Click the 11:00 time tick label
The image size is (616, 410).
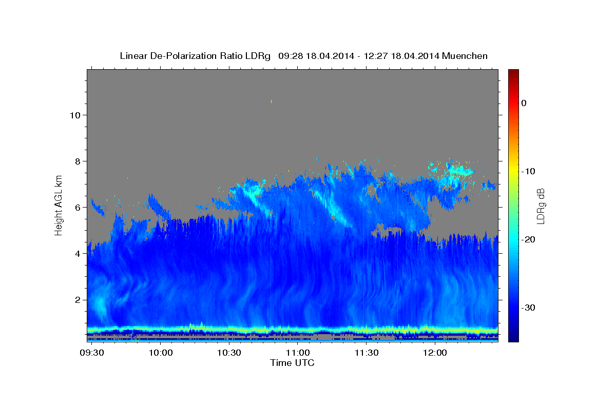[298, 353]
